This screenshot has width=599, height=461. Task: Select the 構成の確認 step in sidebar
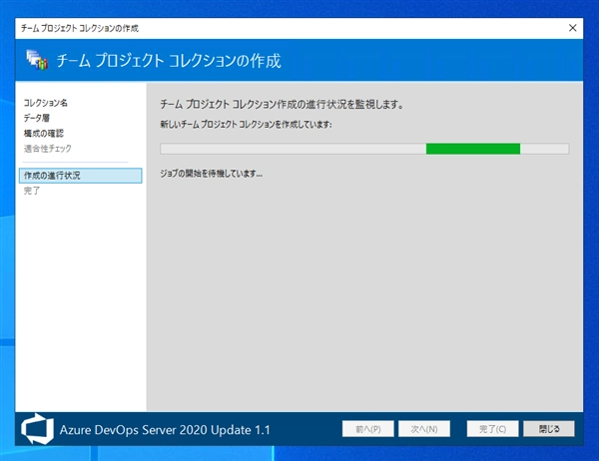44,134
